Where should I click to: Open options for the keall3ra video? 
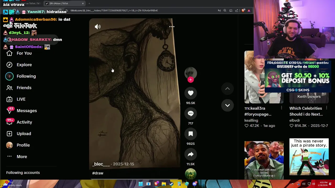282,108
